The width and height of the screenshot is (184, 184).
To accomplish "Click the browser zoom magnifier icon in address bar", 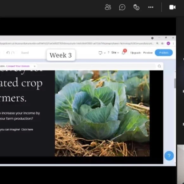I will [157, 43].
